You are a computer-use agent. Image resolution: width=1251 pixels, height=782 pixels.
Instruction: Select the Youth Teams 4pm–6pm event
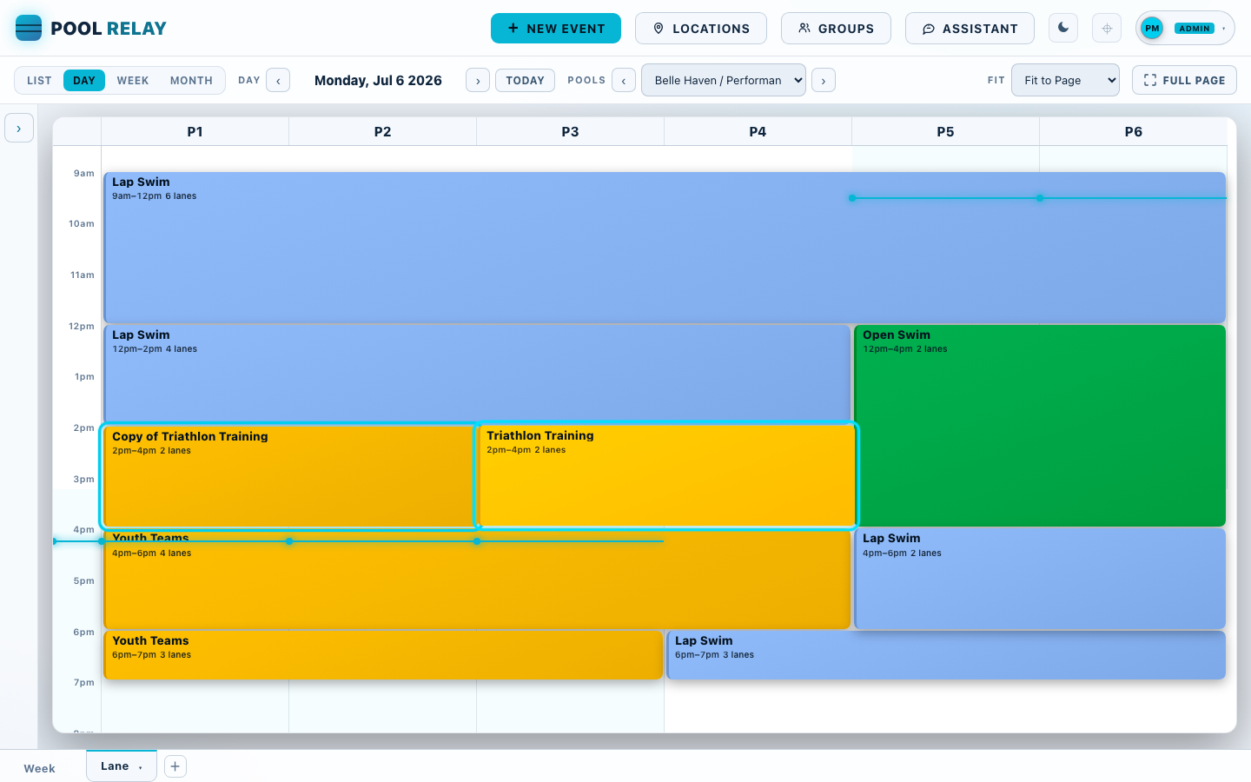(477, 580)
